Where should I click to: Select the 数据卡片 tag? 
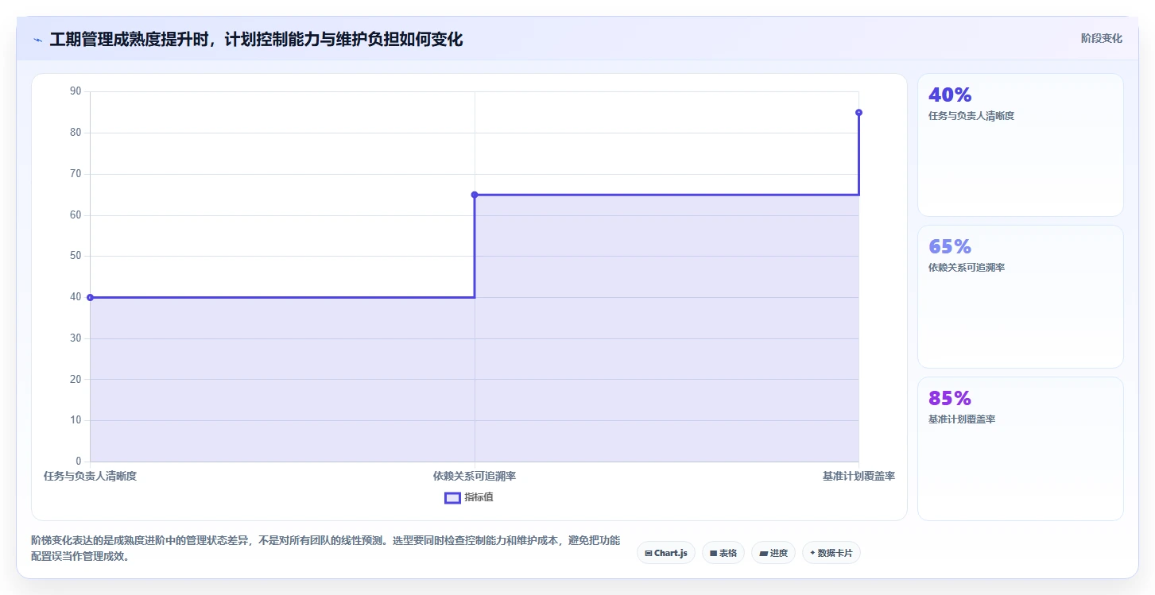click(831, 553)
